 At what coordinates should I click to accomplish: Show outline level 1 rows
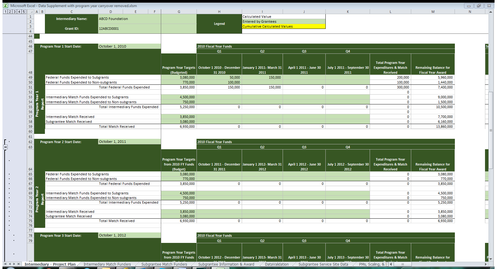click(5, 12)
